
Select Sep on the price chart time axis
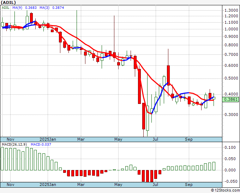(x=189, y=139)
